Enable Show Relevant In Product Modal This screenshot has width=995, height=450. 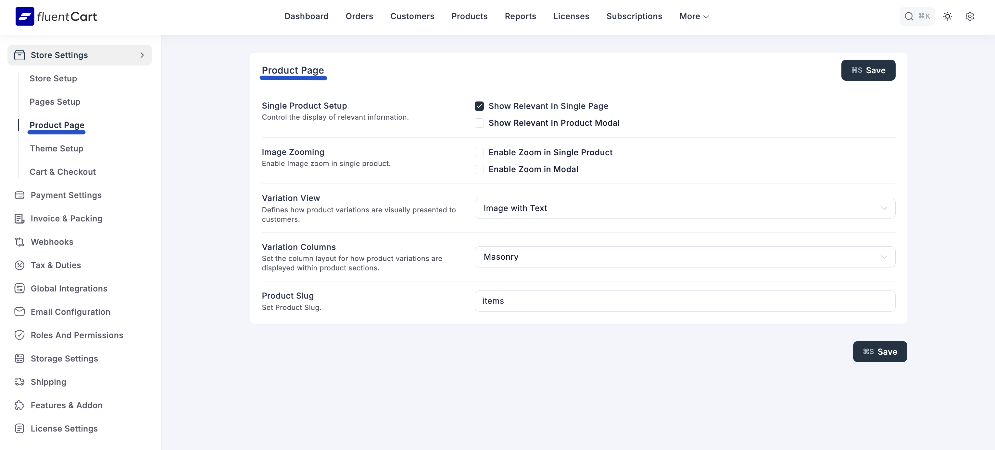point(479,123)
